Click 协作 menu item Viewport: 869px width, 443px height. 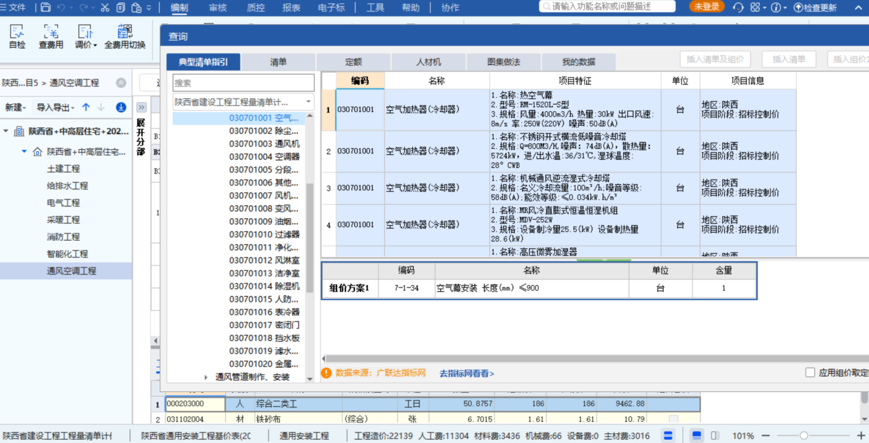(450, 8)
